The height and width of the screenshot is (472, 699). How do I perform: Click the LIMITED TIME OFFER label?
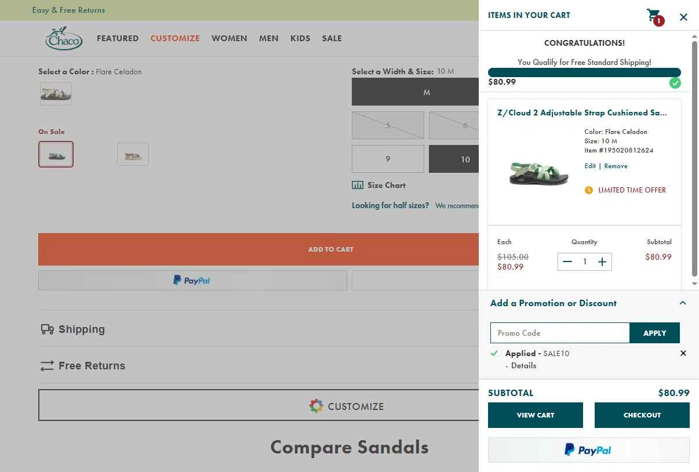(x=632, y=190)
